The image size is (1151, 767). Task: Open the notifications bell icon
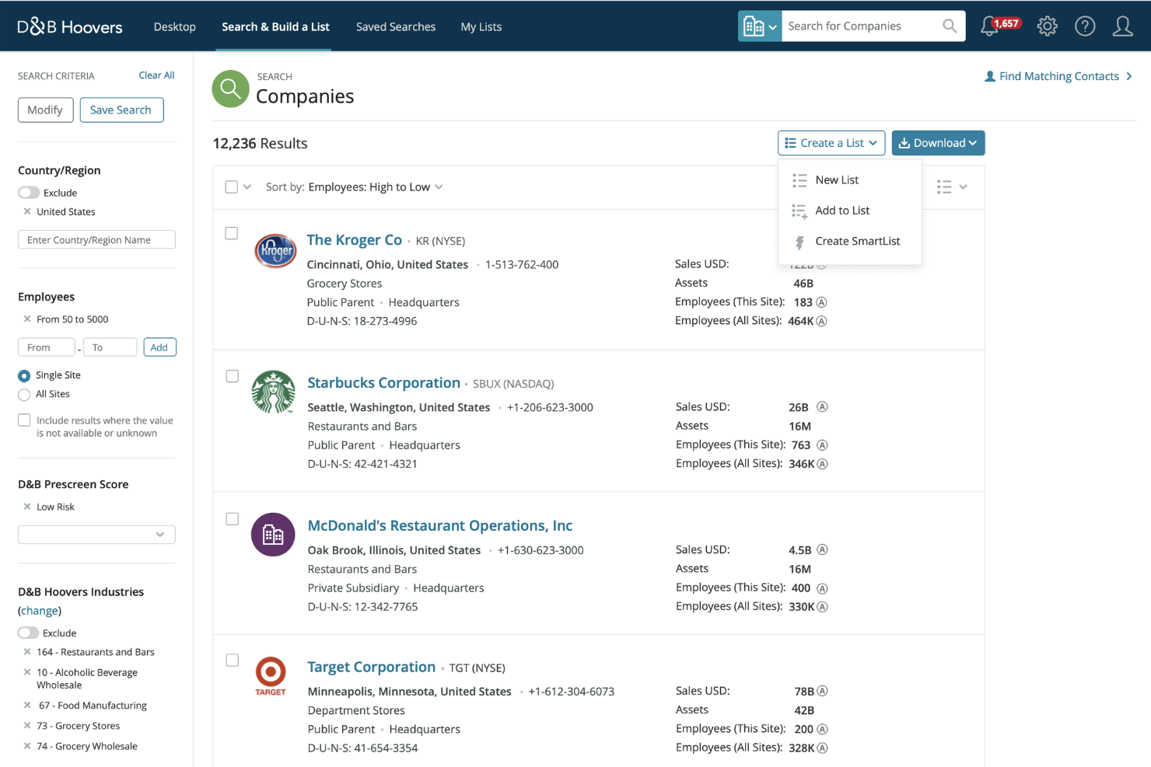pos(989,26)
